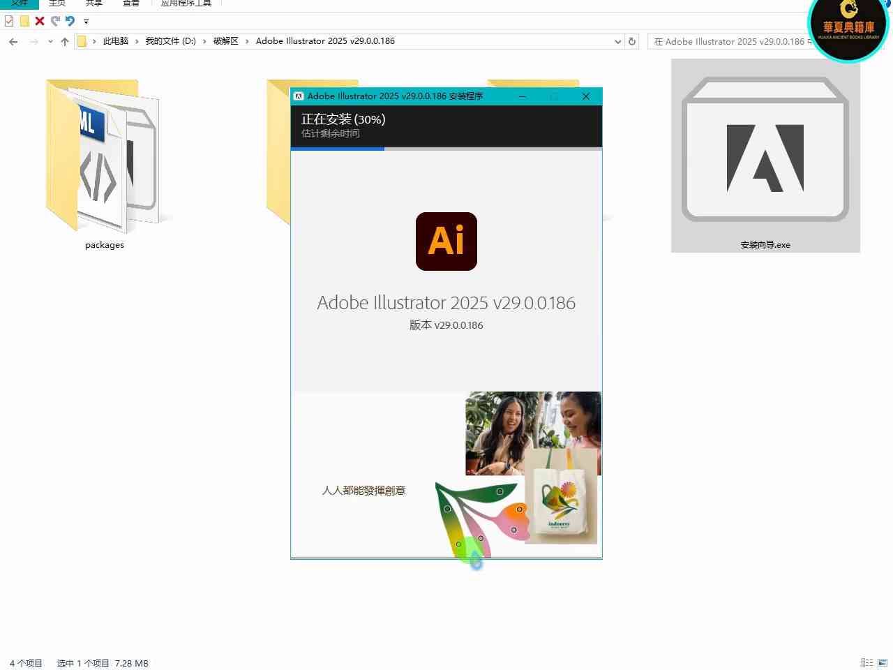
Task: Expand the chevron before 此电脑
Action: coord(95,41)
